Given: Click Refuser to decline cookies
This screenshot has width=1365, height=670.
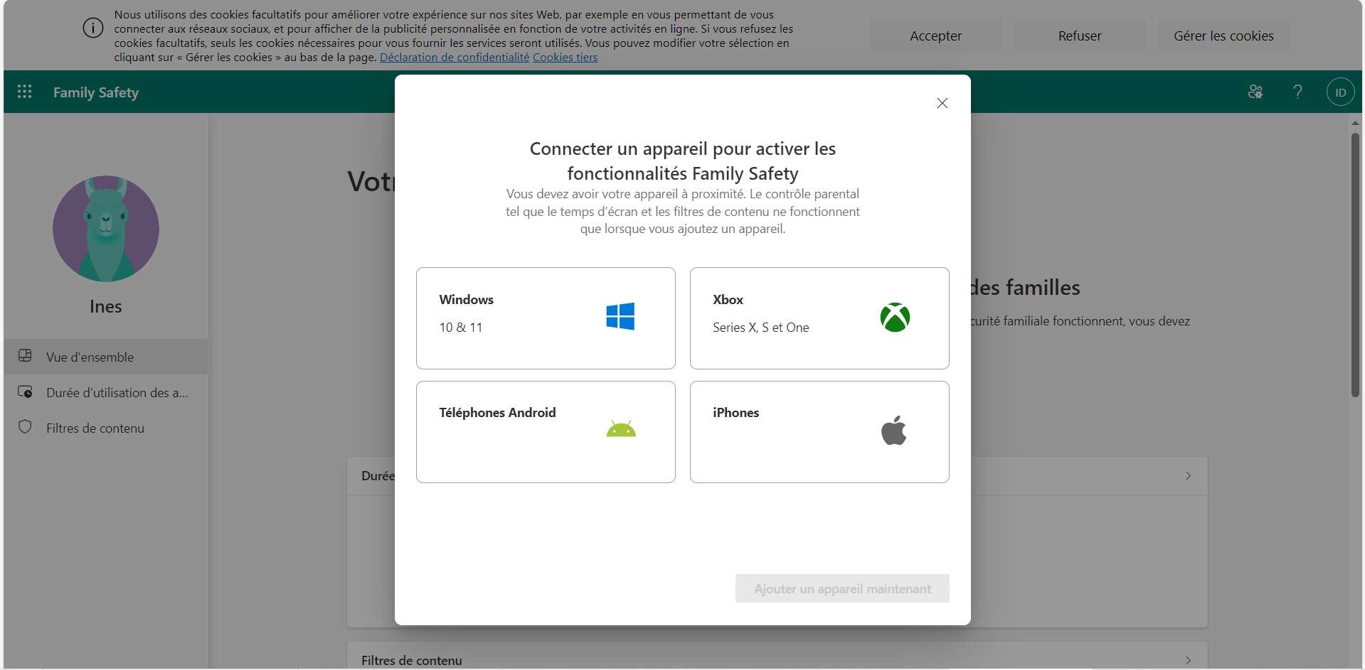Looking at the screenshot, I should tap(1080, 36).
